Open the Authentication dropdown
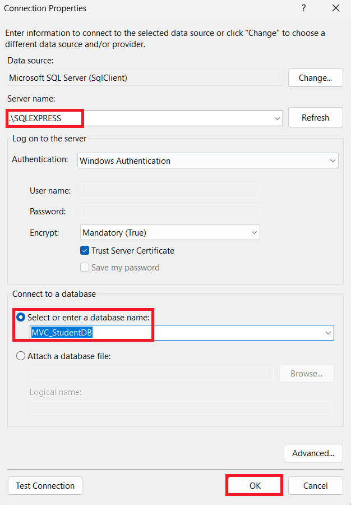 coord(333,161)
